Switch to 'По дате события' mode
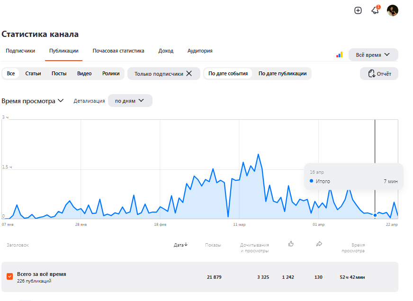The height and width of the screenshot is (301, 413). [228, 73]
